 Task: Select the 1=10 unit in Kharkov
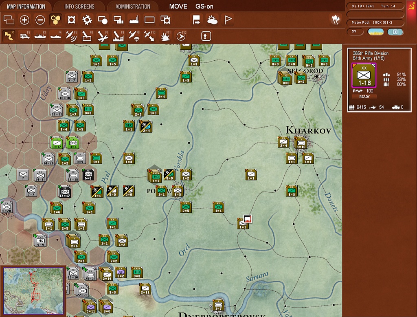coord(301,143)
